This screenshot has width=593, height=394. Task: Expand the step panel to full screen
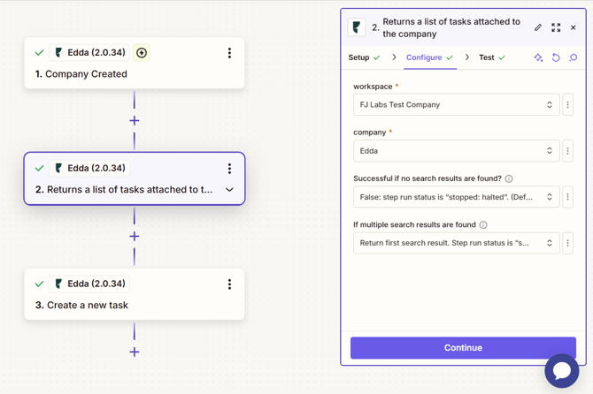[x=556, y=27]
